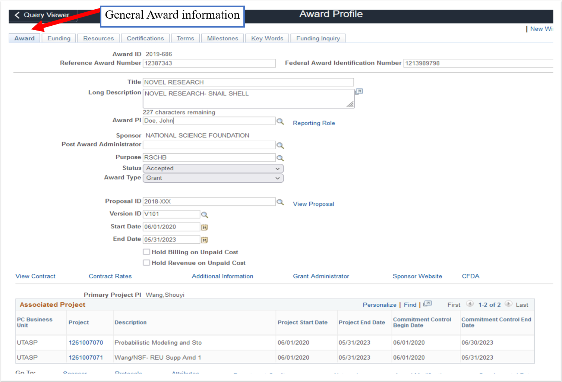The width and height of the screenshot is (562, 382).
Task: Click the Purpose field search icon
Action: coord(280,158)
